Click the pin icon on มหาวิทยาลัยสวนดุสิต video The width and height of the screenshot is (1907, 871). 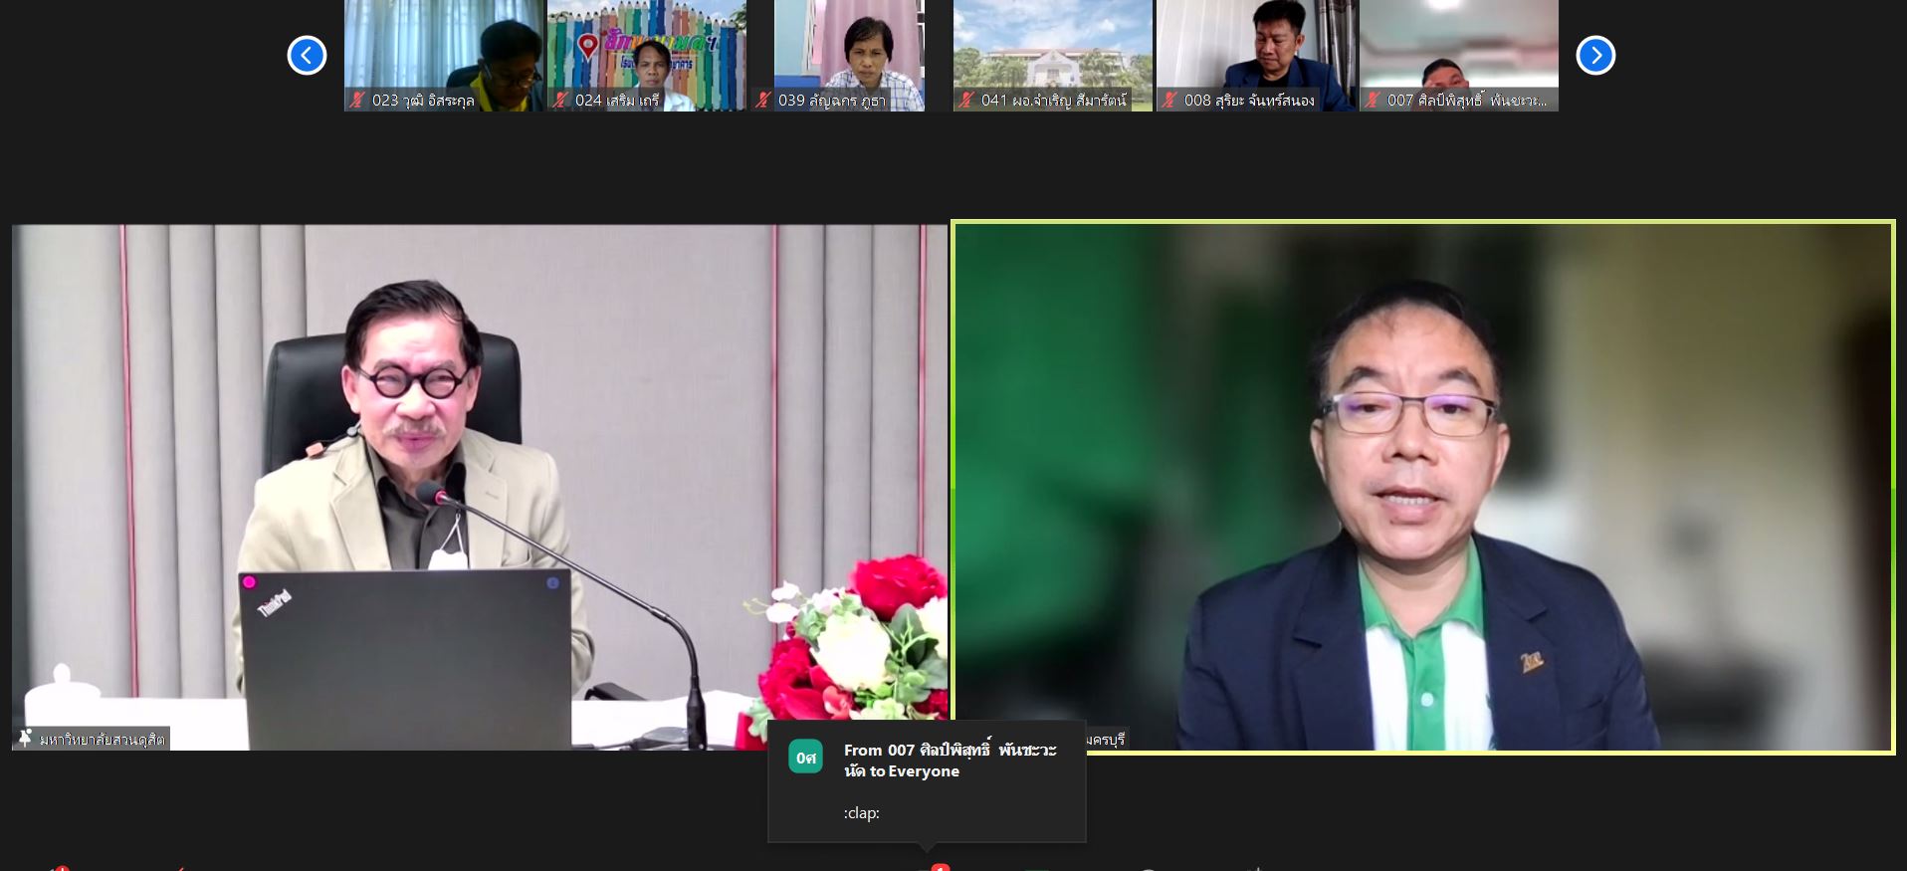(x=25, y=738)
